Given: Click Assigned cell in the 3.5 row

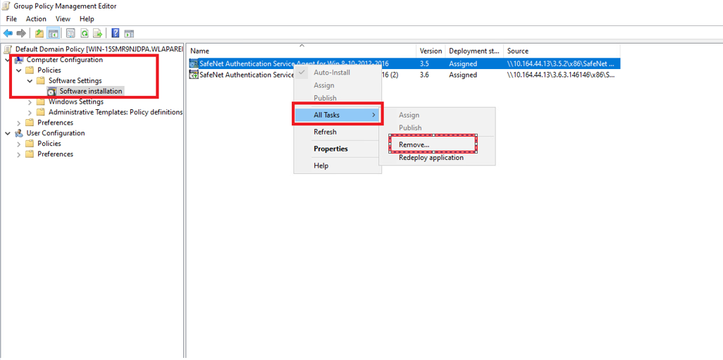Looking at the screenshot, I should pyautogui.click(x=463, y=63).
